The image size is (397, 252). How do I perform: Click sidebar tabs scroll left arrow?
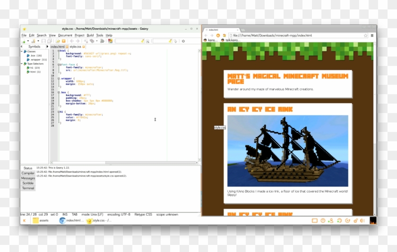22,47
